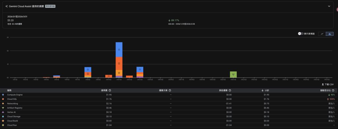
Task: Click the diamond icon for Networking
Action: click(3, 103)
